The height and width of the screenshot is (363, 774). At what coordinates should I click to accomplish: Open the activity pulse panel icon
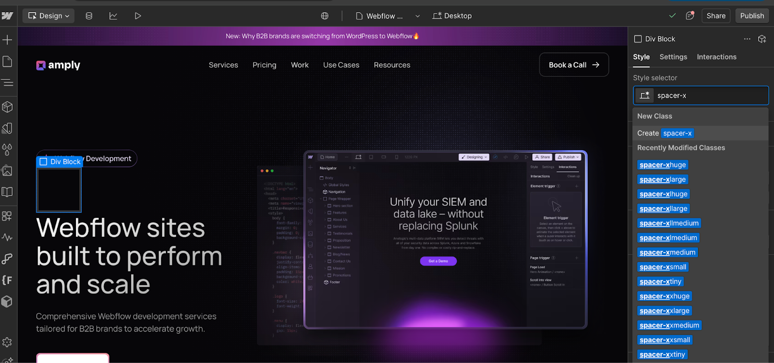click(7, 238)
